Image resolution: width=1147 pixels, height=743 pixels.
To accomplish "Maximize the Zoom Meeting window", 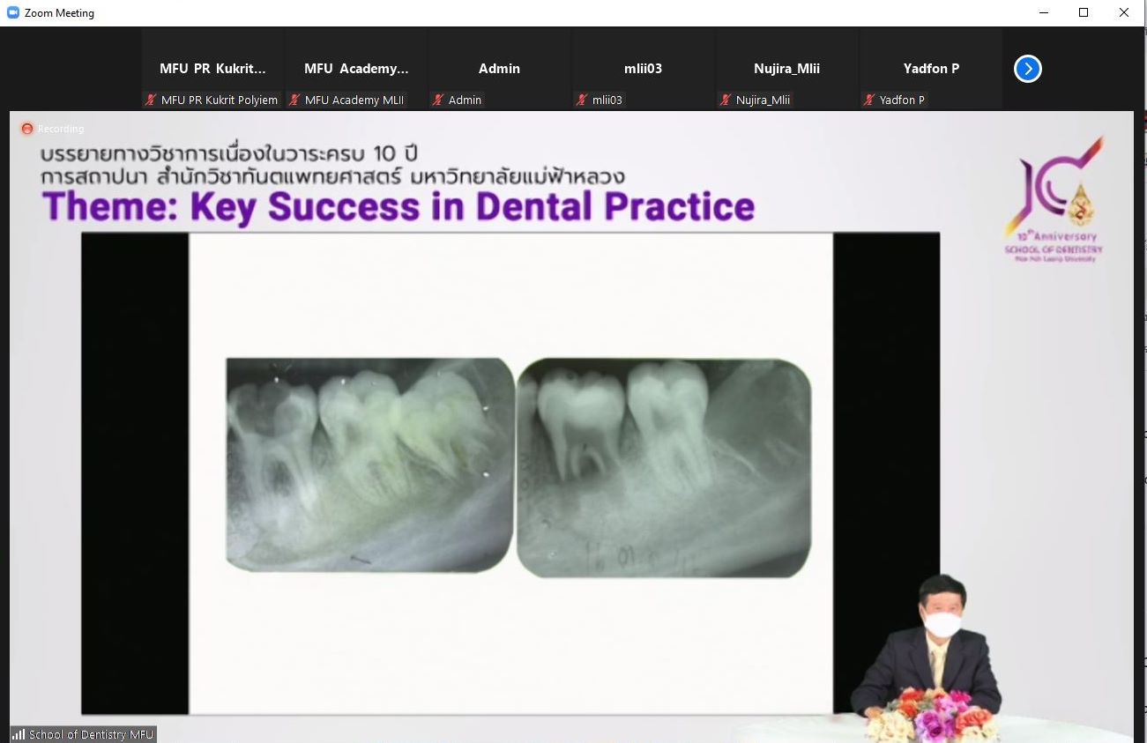I will click(x=1084, y=12).
